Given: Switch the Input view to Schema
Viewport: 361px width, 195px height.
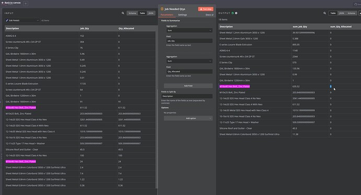Looking at the screenshot, I should tap(132, 13).
